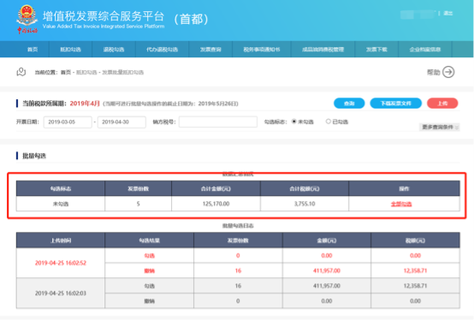Click the 退出 link at top right
The height and width of the screenshot is (320, 474).
[x=448, y=14]
